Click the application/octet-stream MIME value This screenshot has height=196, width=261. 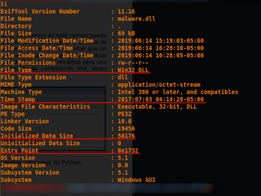(159, 85)
